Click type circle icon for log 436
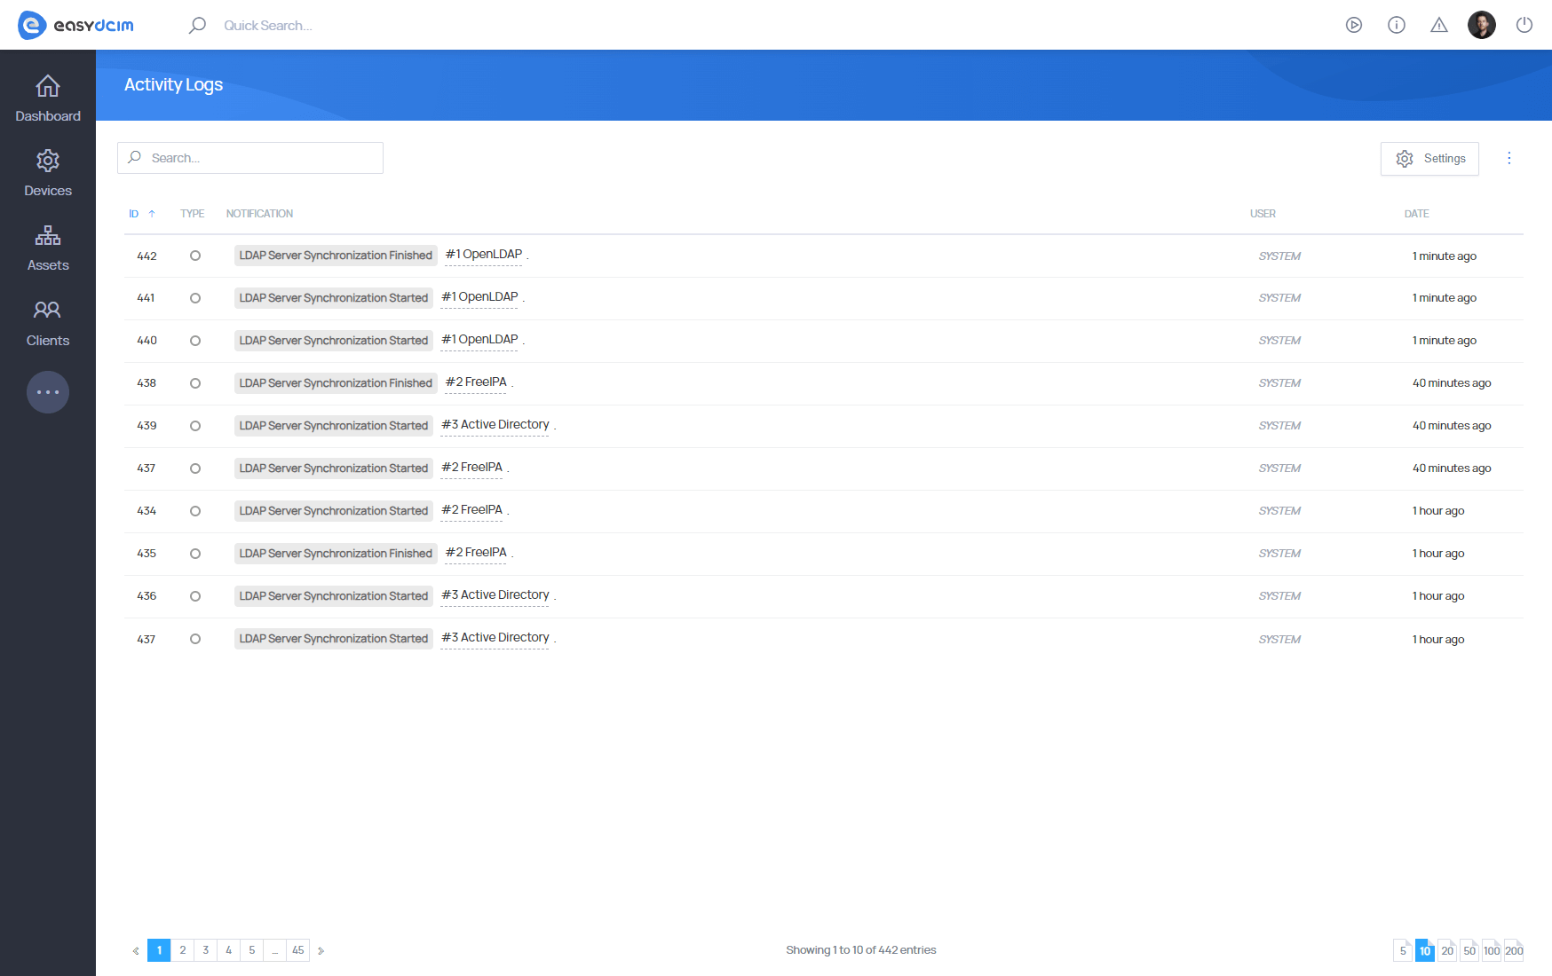Viewport: 1552px width, 976px height. (x=195, y=596)
